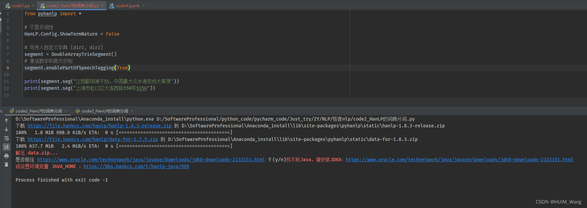The height and width of the screenshot is (208, 587).
Task: Click 'HanLP.Config.ShowTermNature = False' line
Action: click(72, 34)
